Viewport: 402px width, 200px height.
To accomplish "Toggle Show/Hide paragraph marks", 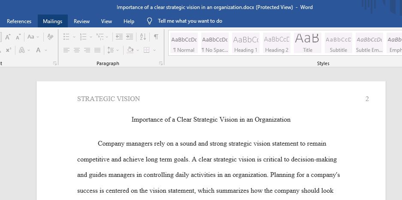I will coord(156,37).
